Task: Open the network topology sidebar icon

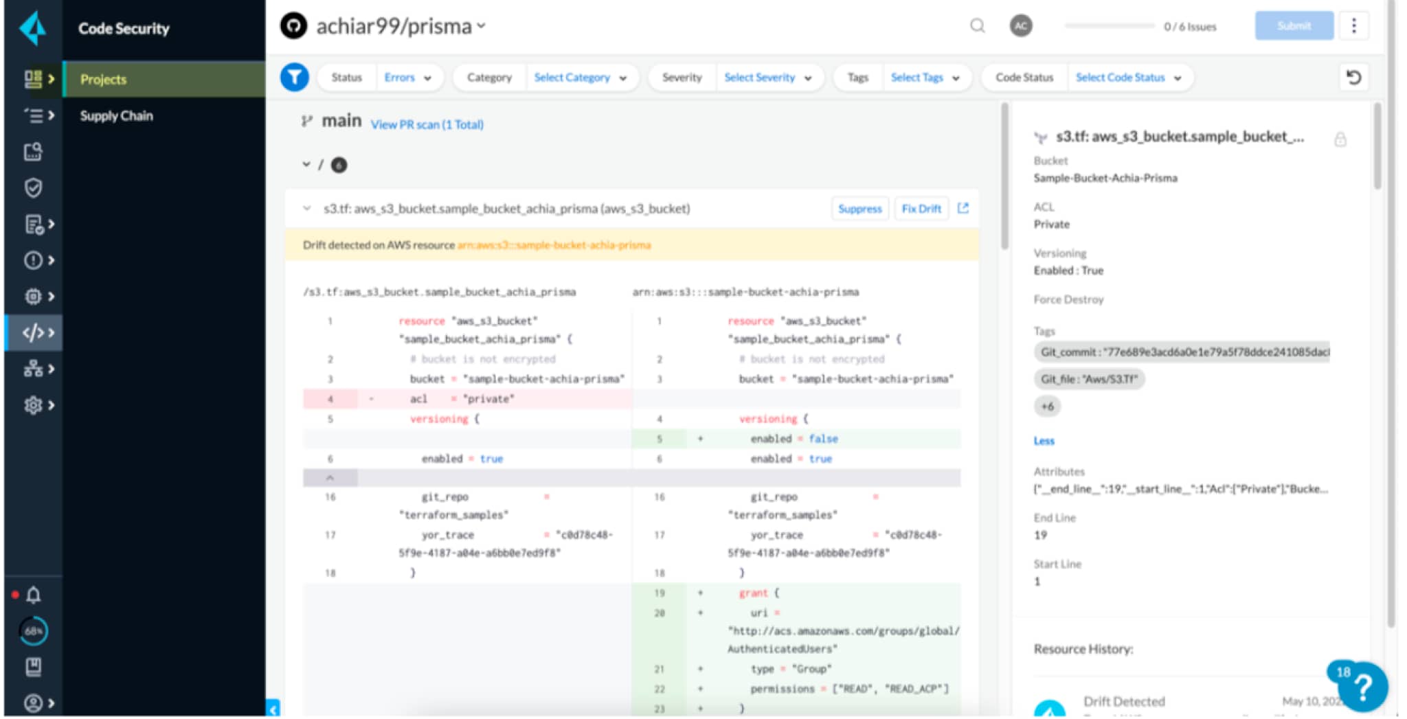Action: 33,369
